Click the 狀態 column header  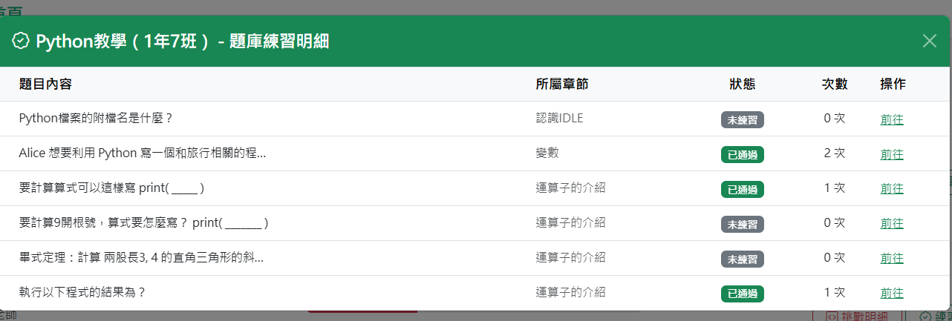pos(742,84)
